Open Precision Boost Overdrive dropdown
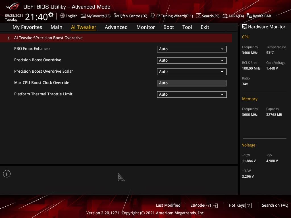Screen dimensions: 291x218 coord(192,60)
